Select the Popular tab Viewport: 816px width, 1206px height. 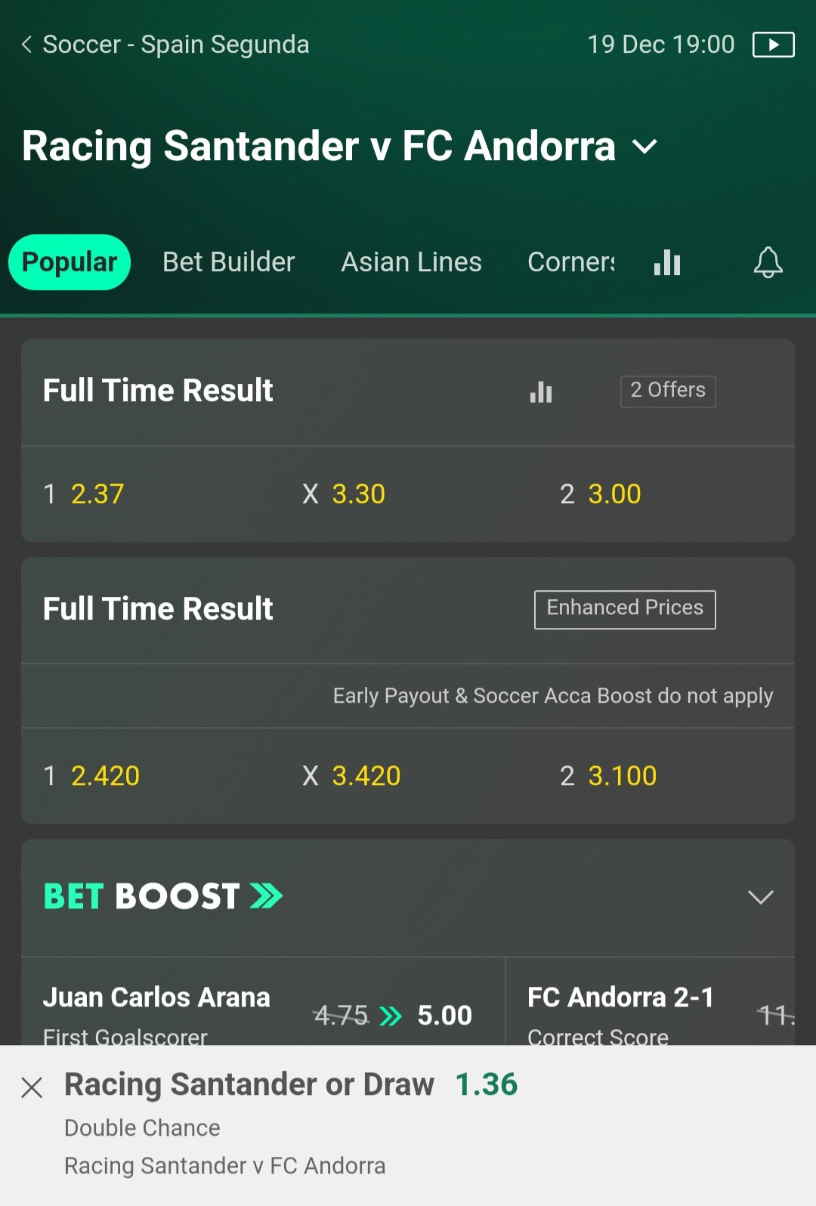[70, 262]
